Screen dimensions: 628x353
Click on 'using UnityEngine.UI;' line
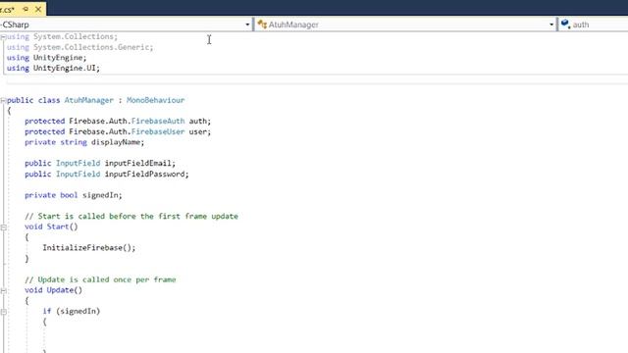click(53, 68)
